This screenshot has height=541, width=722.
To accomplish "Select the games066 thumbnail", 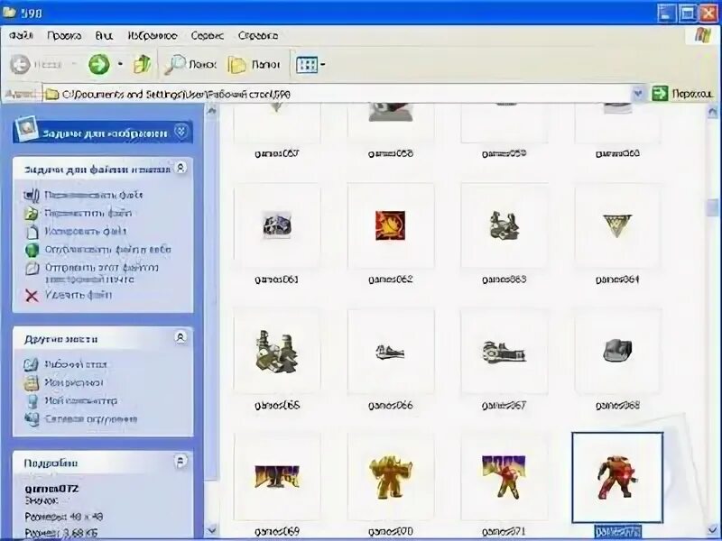I will [x=391, y=352].
